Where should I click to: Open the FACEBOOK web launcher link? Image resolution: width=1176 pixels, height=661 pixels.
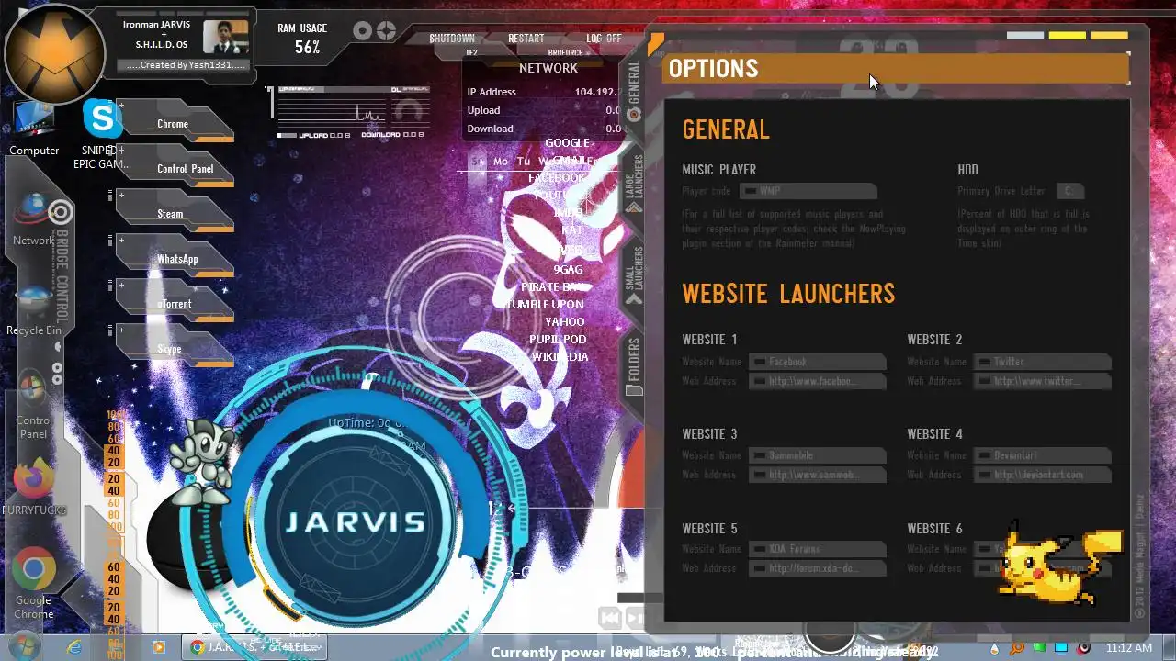tap(557, 177)
